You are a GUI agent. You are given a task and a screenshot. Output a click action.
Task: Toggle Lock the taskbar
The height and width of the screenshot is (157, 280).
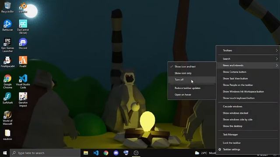coord(248,143)
